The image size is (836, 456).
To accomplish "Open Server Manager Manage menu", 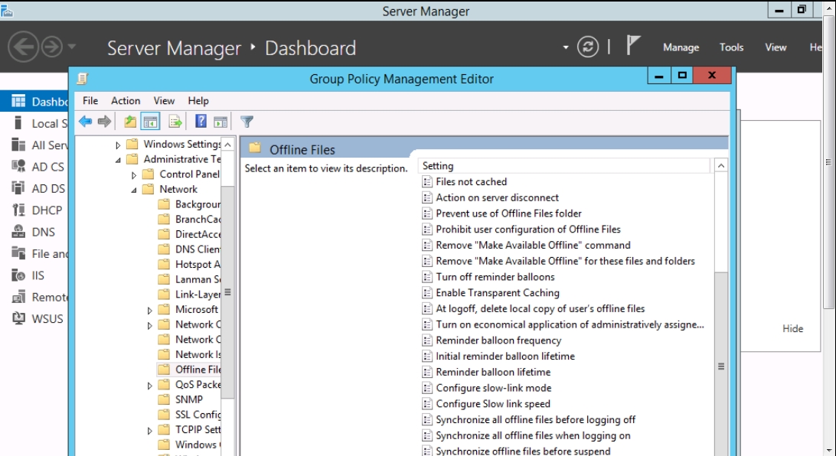I will [681, 47].
